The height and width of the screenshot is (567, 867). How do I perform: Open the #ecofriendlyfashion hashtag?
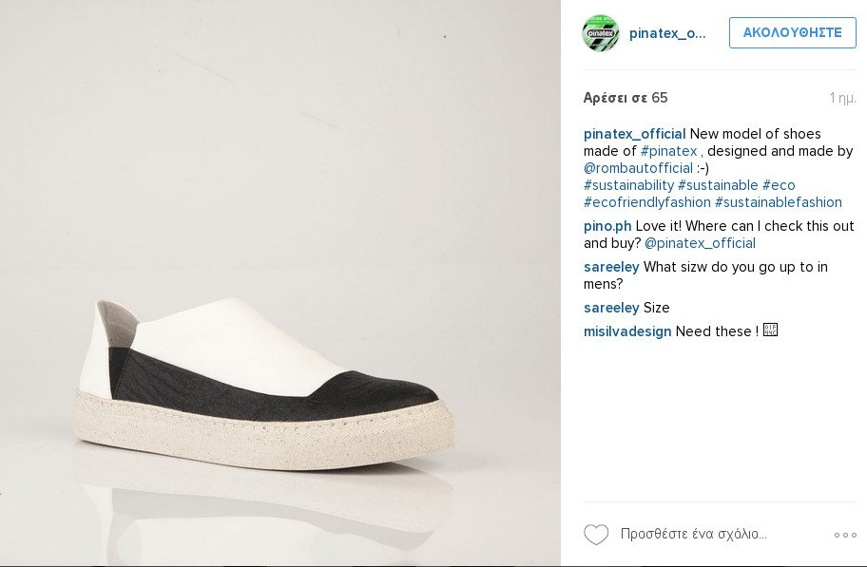click(646, 202)
